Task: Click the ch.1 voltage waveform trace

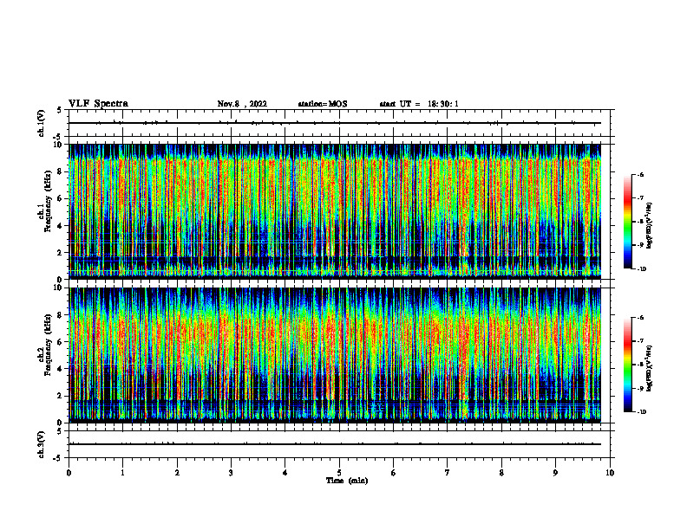Action: pos(335,123)
